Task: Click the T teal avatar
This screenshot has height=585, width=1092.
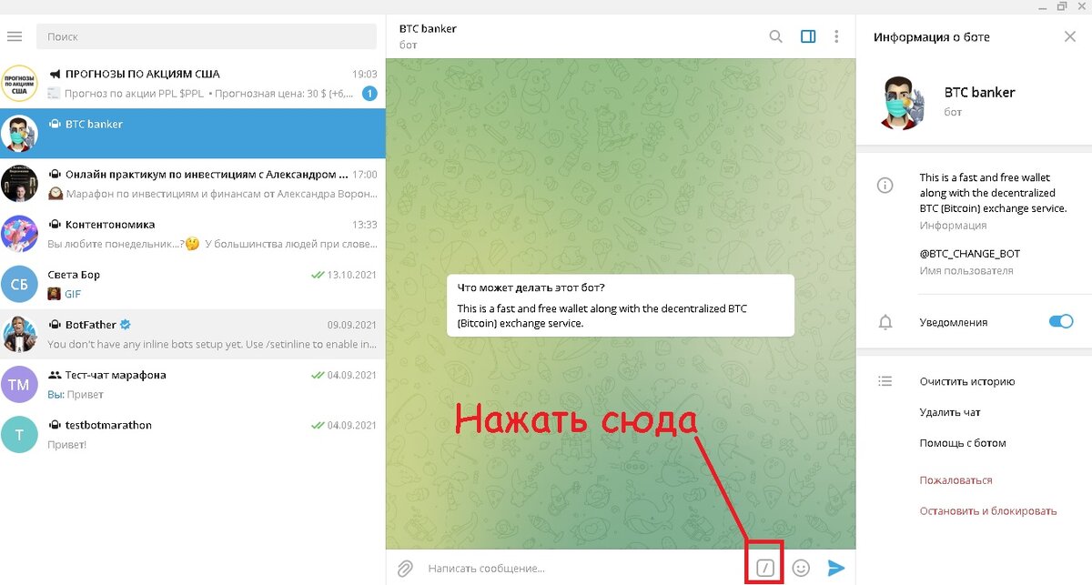Action: point(19,434)
